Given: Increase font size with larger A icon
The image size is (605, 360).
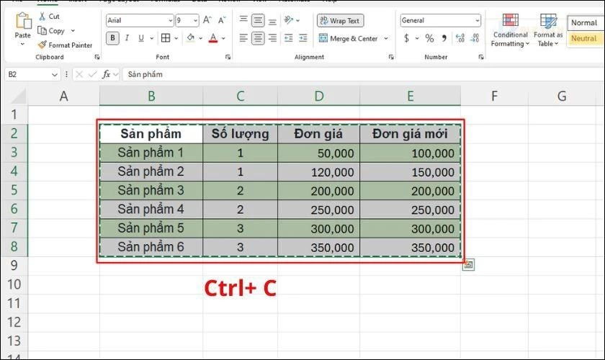Looking at the screenshot, I should [207, 20].
